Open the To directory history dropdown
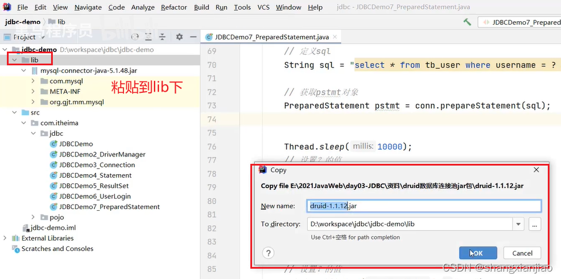The height and width of the screenshot is (279, 561). [518, 225]
